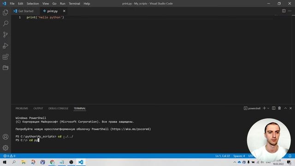The height and width of the screenshot is (166, 295).
Task: Open the Source Control view
Action: [6, 35]
